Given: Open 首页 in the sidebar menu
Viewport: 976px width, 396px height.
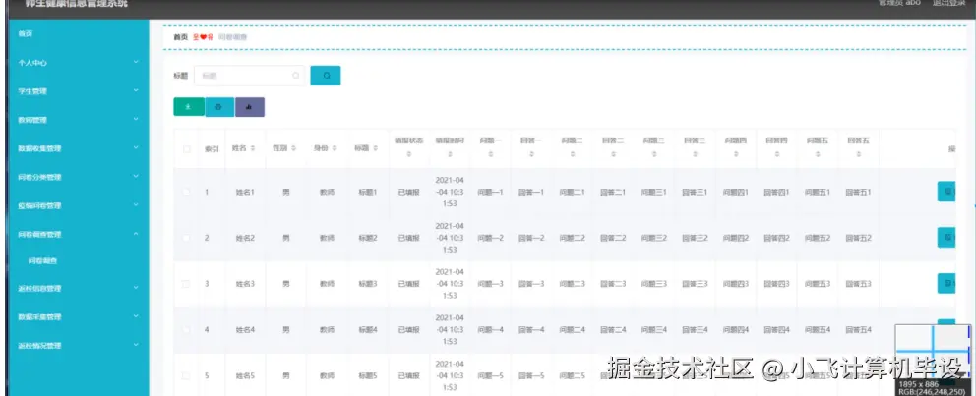Looking at the screenshot, I should (26, 34).
